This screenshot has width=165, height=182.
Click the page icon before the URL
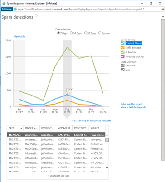[15, 9]
